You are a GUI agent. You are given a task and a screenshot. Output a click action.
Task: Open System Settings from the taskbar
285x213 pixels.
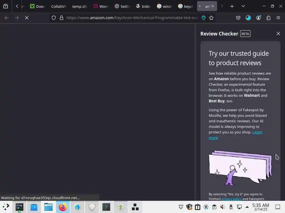coord(19,207)
